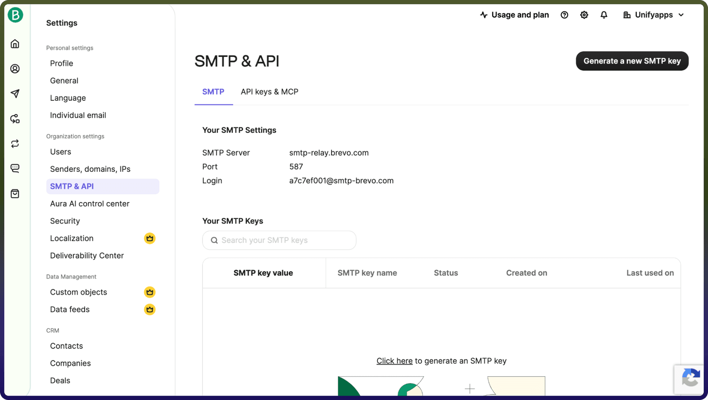Screen dimensions: 708x400
Task: Open the Home icon in left rail
Action: (x=15, y=44)
